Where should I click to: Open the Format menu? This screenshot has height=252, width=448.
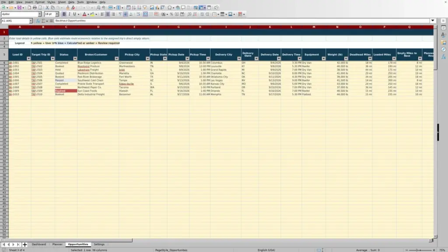tap(40, 2)
